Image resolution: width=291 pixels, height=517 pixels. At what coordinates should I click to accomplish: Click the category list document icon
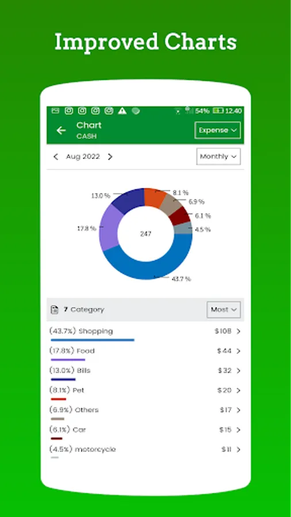(55, 310)
